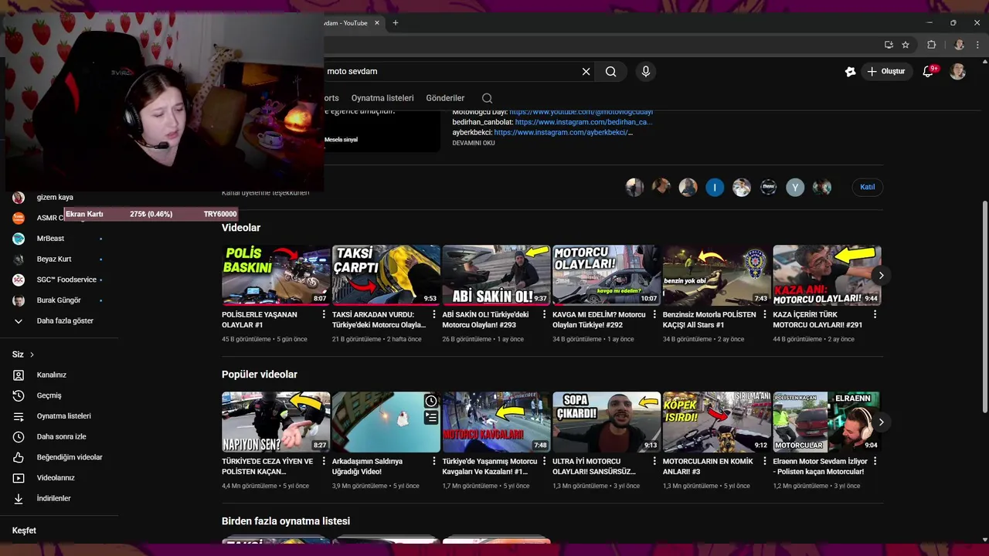Open more options for POLİSLERLE YAŞANAN OLAYLAR
Screen dimensions: 989x556
(324, 314)
